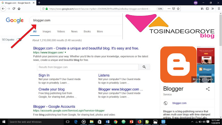Click the Google logo
The height and width of the screenshot is (125, 222).
tap(15, 20)
